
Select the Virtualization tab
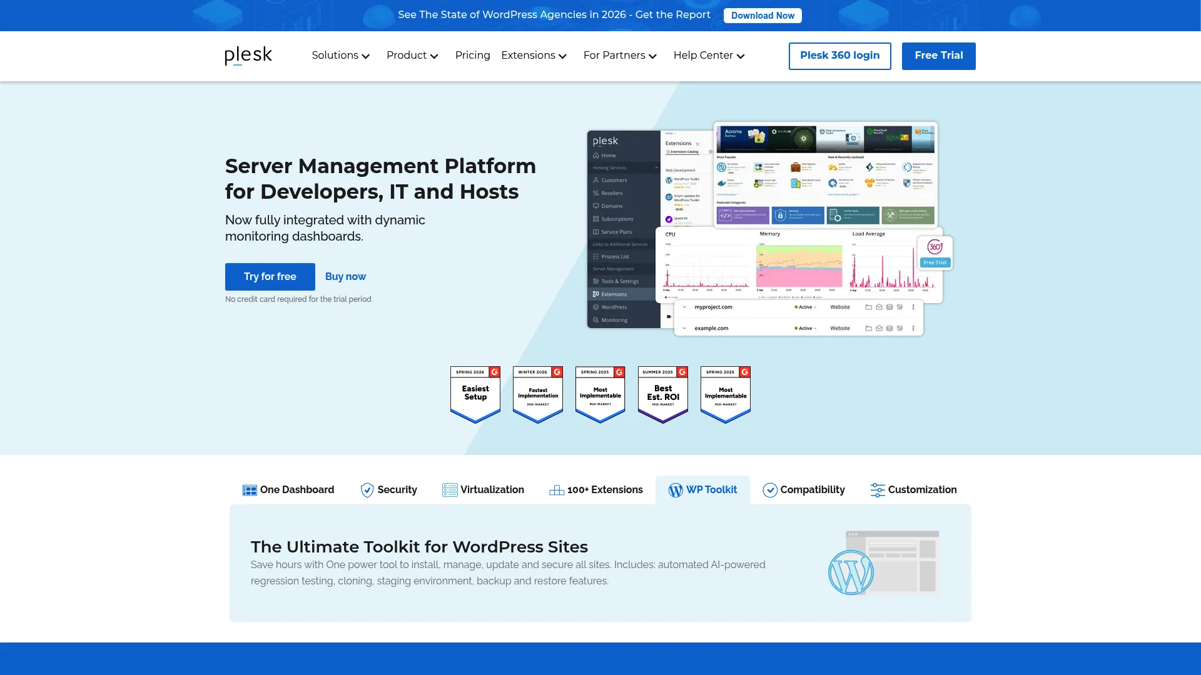click(x=483, y=490)
